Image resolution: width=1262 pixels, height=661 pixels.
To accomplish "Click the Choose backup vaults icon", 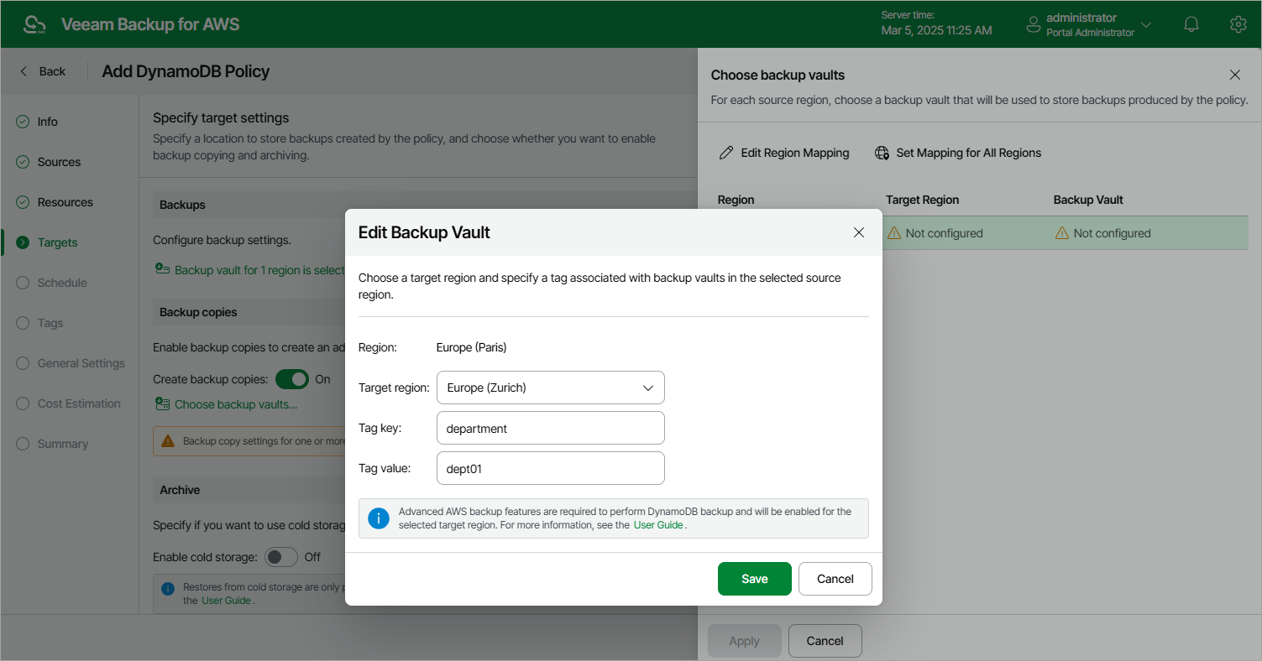I will click(x=162, y=404).
